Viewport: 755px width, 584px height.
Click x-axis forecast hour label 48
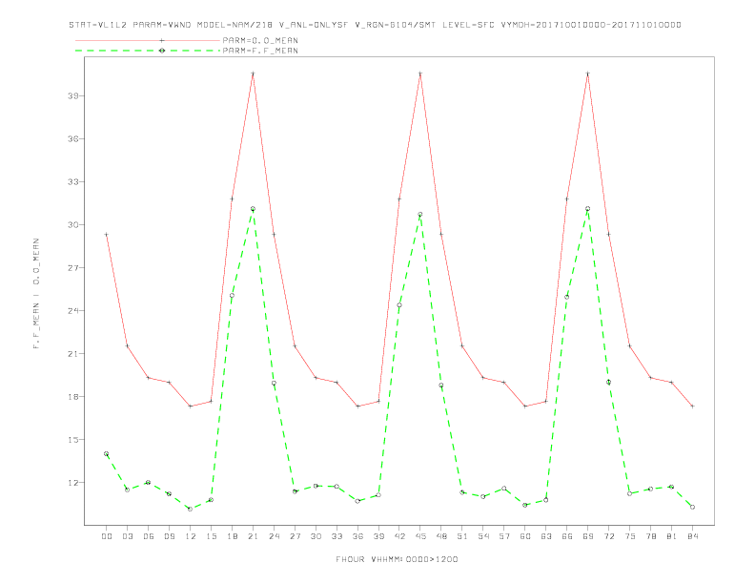441,536
